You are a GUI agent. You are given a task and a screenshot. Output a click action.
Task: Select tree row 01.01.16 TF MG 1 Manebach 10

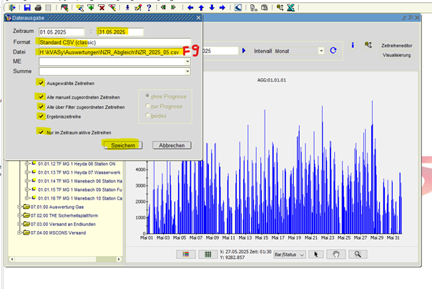point(80,198)
